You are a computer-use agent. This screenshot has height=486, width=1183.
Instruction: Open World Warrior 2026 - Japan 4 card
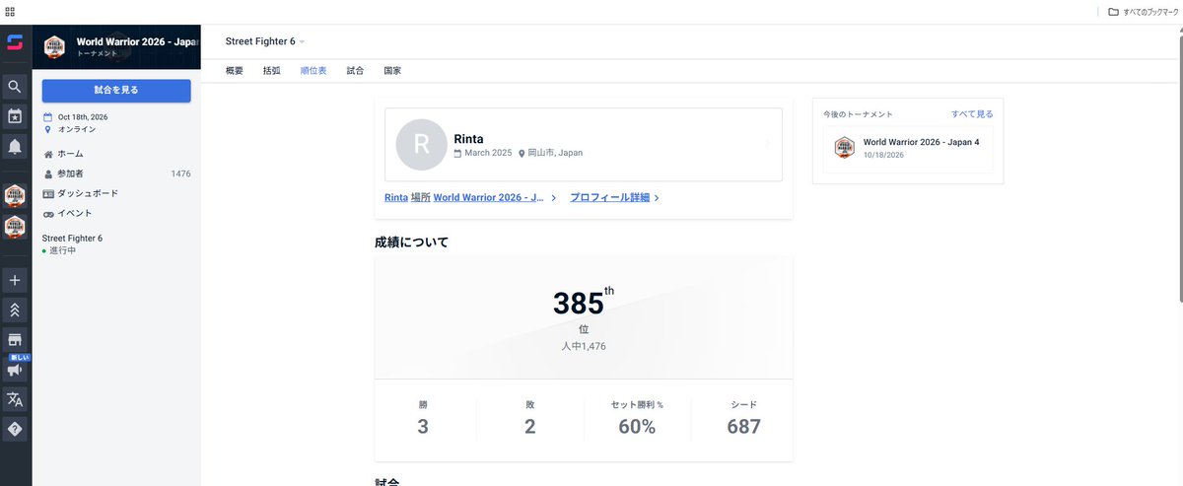(x=908, y=149)
